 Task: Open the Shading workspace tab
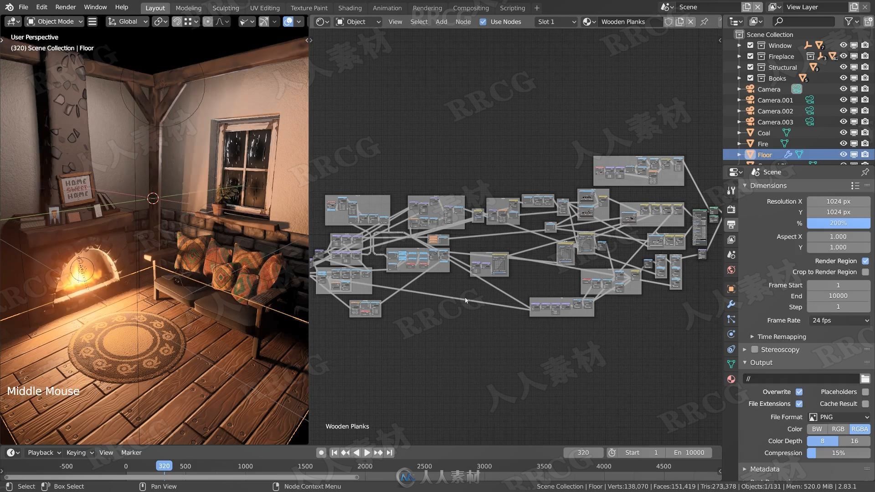pos(350,8)
